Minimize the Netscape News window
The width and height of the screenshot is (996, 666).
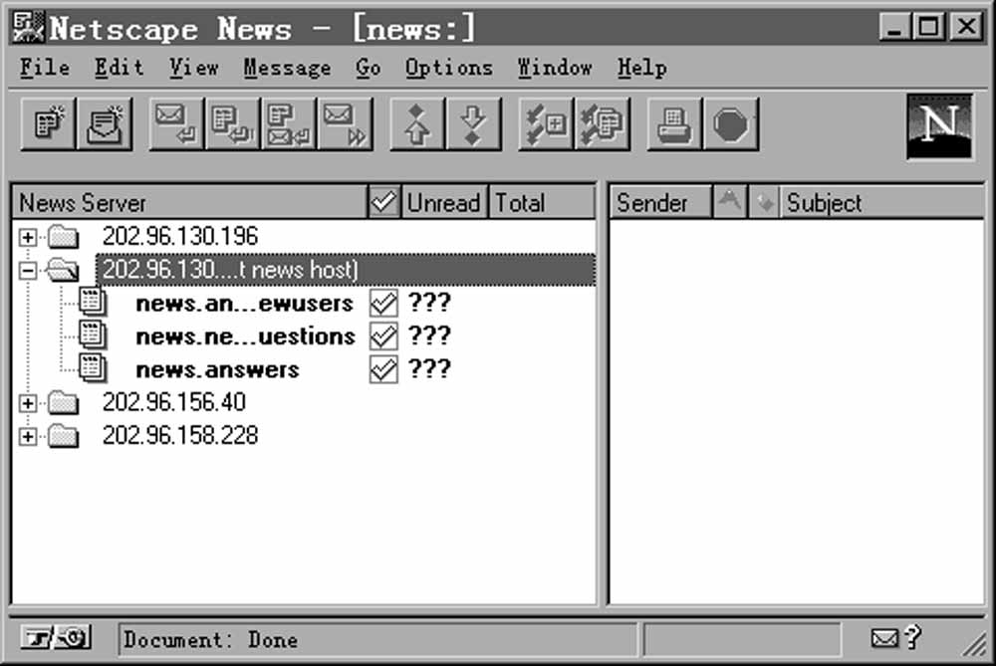(895, 27)
